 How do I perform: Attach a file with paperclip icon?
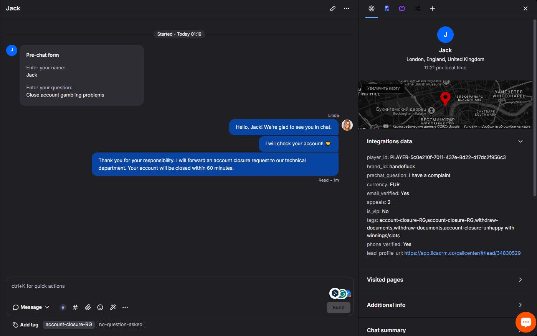point(88,307)
